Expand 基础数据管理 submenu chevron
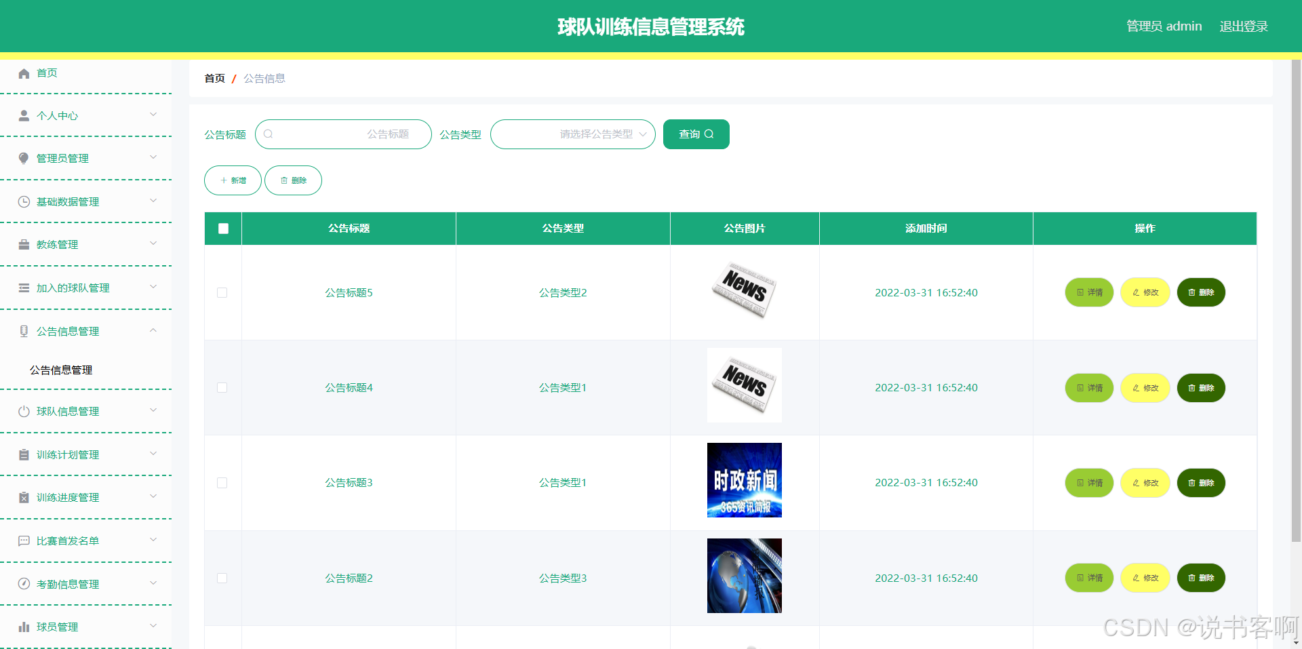Image resolution: width=1302 pixels, height=649 pixels. point(153,201)
